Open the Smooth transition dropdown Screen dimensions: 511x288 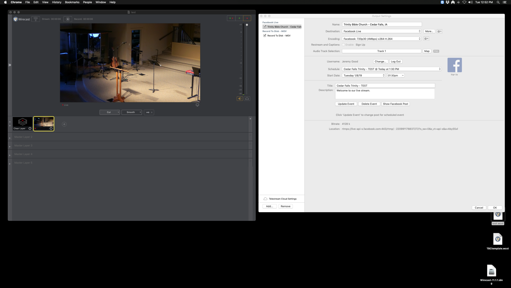click(x=132, y=112)
